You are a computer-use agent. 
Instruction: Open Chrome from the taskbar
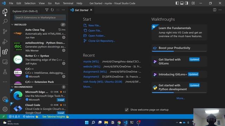pos(119,122)
